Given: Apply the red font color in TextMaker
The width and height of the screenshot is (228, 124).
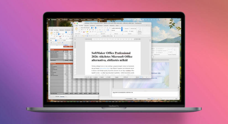Looking at the screenshot, I should [x=84, y=32].
